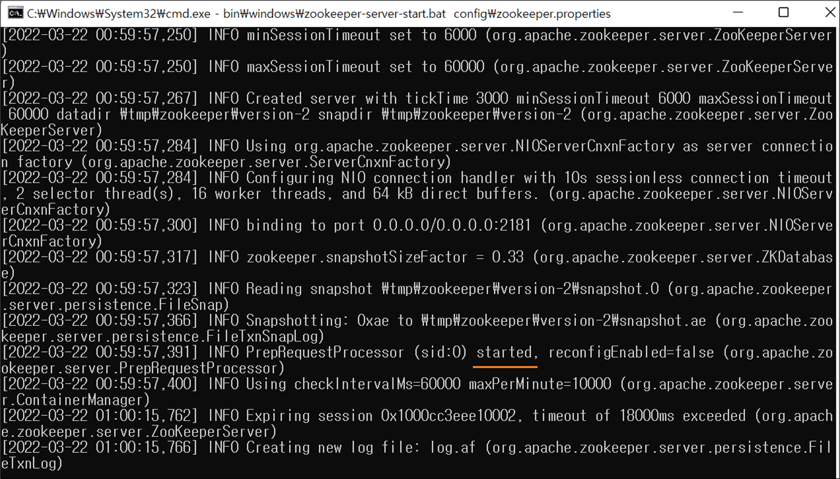Click 'Expiring session 0x1000cc3eee10002' log line
Viewport: 840px width, 479px height.
click(x=417, y=423)
